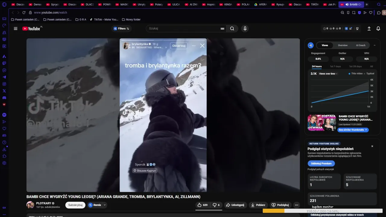The width and height of the screenshot is (386, 217).
Task: Click the upload arrow icon in the header
Action: tap(369, 29)
